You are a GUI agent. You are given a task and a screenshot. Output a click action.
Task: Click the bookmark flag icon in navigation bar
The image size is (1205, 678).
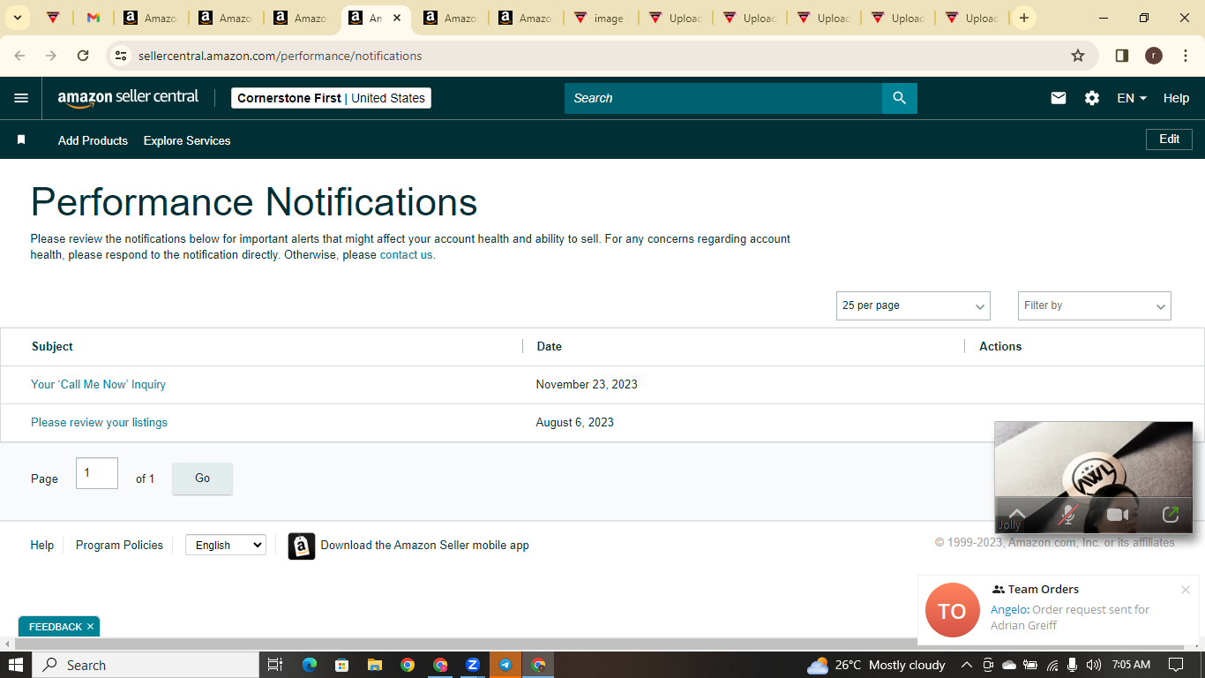click(21, 140)
